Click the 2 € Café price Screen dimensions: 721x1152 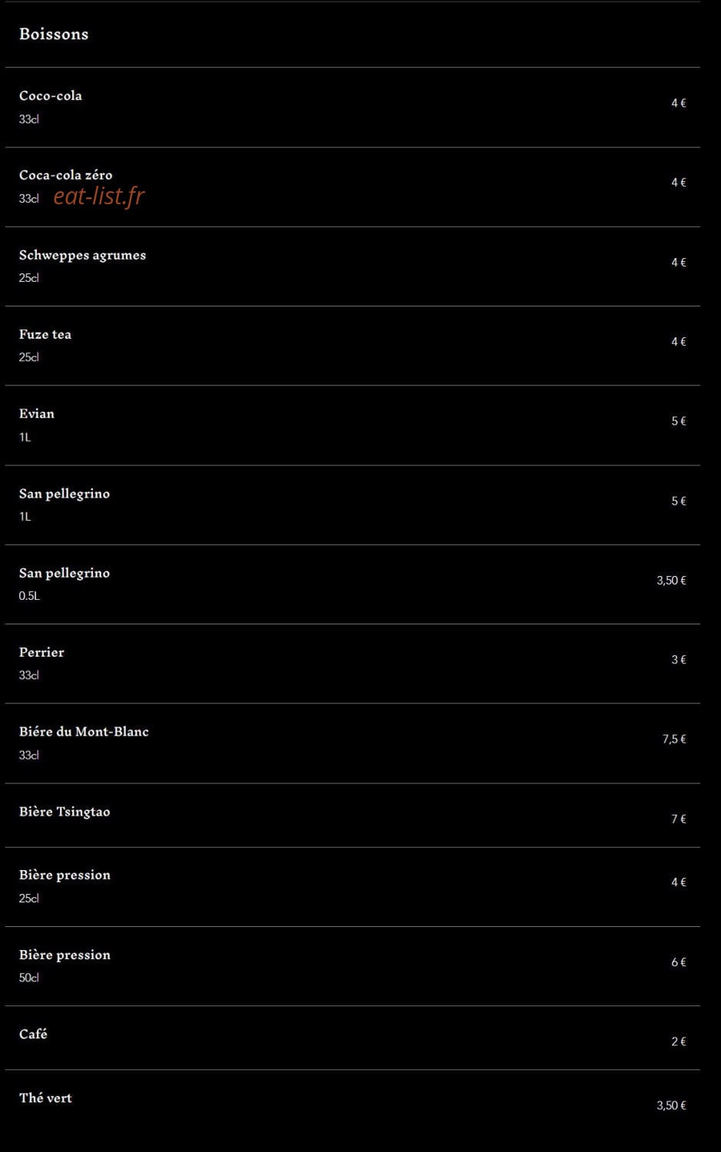click(679, 1041)
